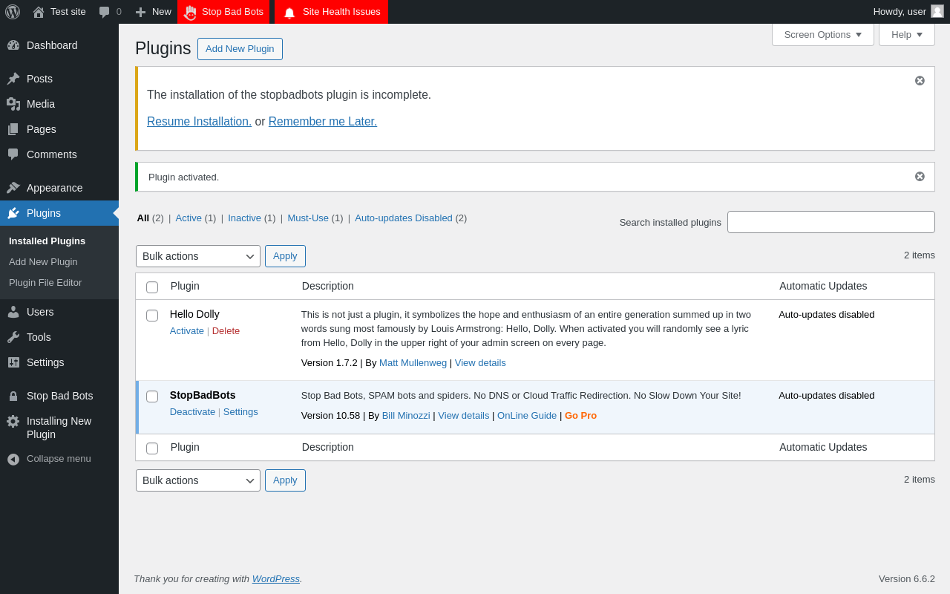
Task: Sort by Plugin column header
Action: pos(185,286)
